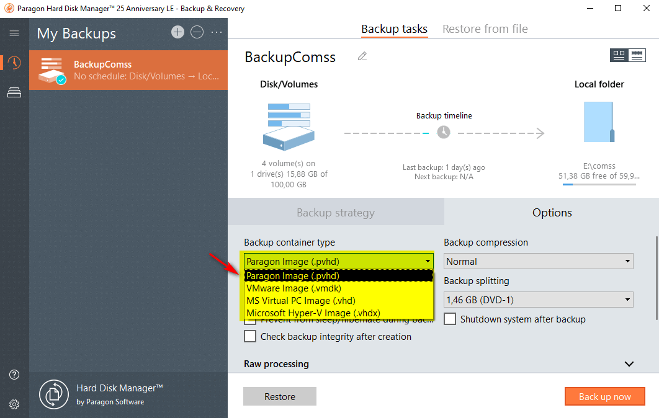The image size is (659, 418).
Task: Choose VMware Image (.vmdk) from list
Action: tap(294, 288)
